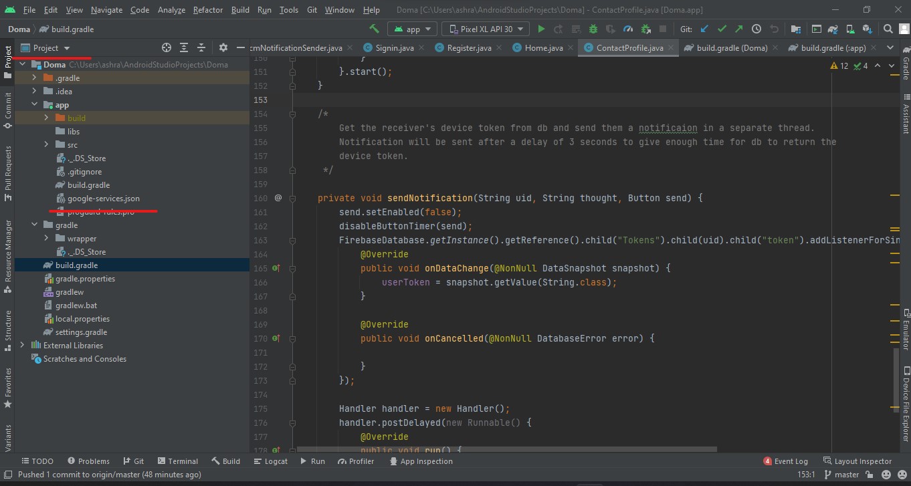Show Git history clock icon
The image size is (911, 486).
point(756,29)
